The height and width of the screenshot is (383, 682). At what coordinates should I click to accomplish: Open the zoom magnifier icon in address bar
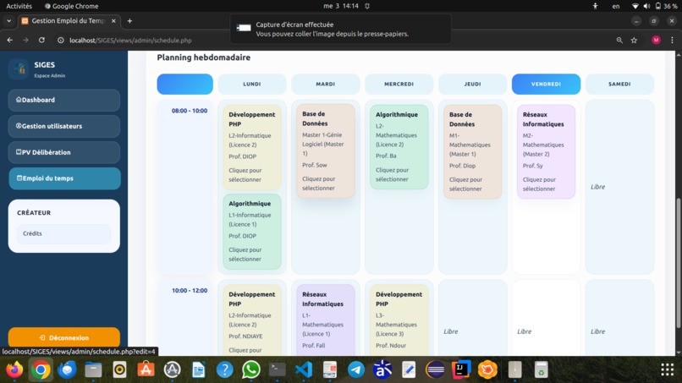(x=619, y=40)
